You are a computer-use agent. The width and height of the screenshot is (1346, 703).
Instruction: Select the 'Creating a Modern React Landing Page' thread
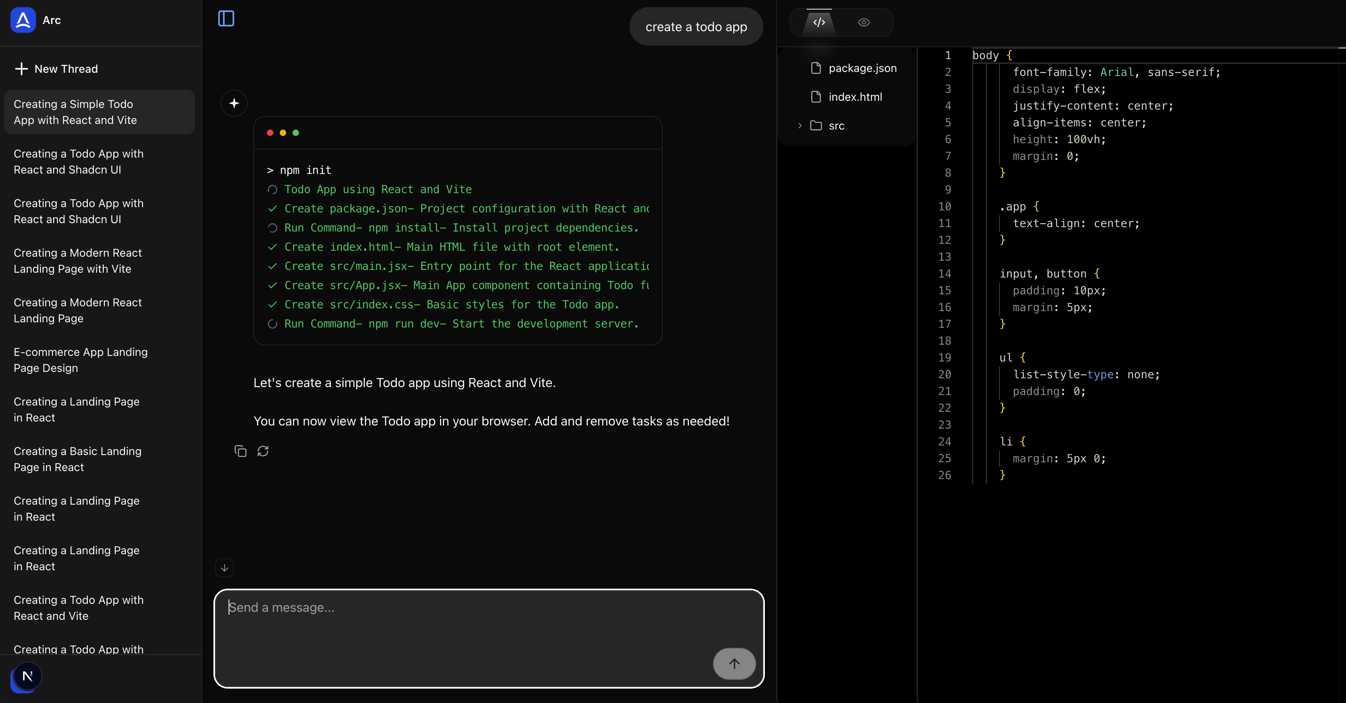point(78,310)
